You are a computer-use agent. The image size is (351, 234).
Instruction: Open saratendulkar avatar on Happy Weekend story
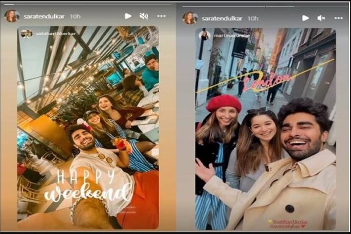pyautogui.click(x=12, y=16)
